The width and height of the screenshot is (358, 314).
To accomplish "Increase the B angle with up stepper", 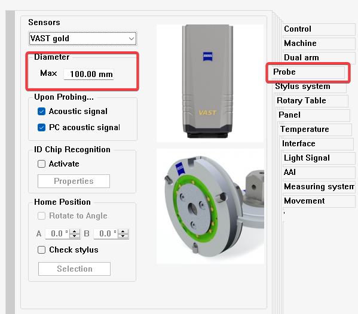I will click(x=123, y=231).
